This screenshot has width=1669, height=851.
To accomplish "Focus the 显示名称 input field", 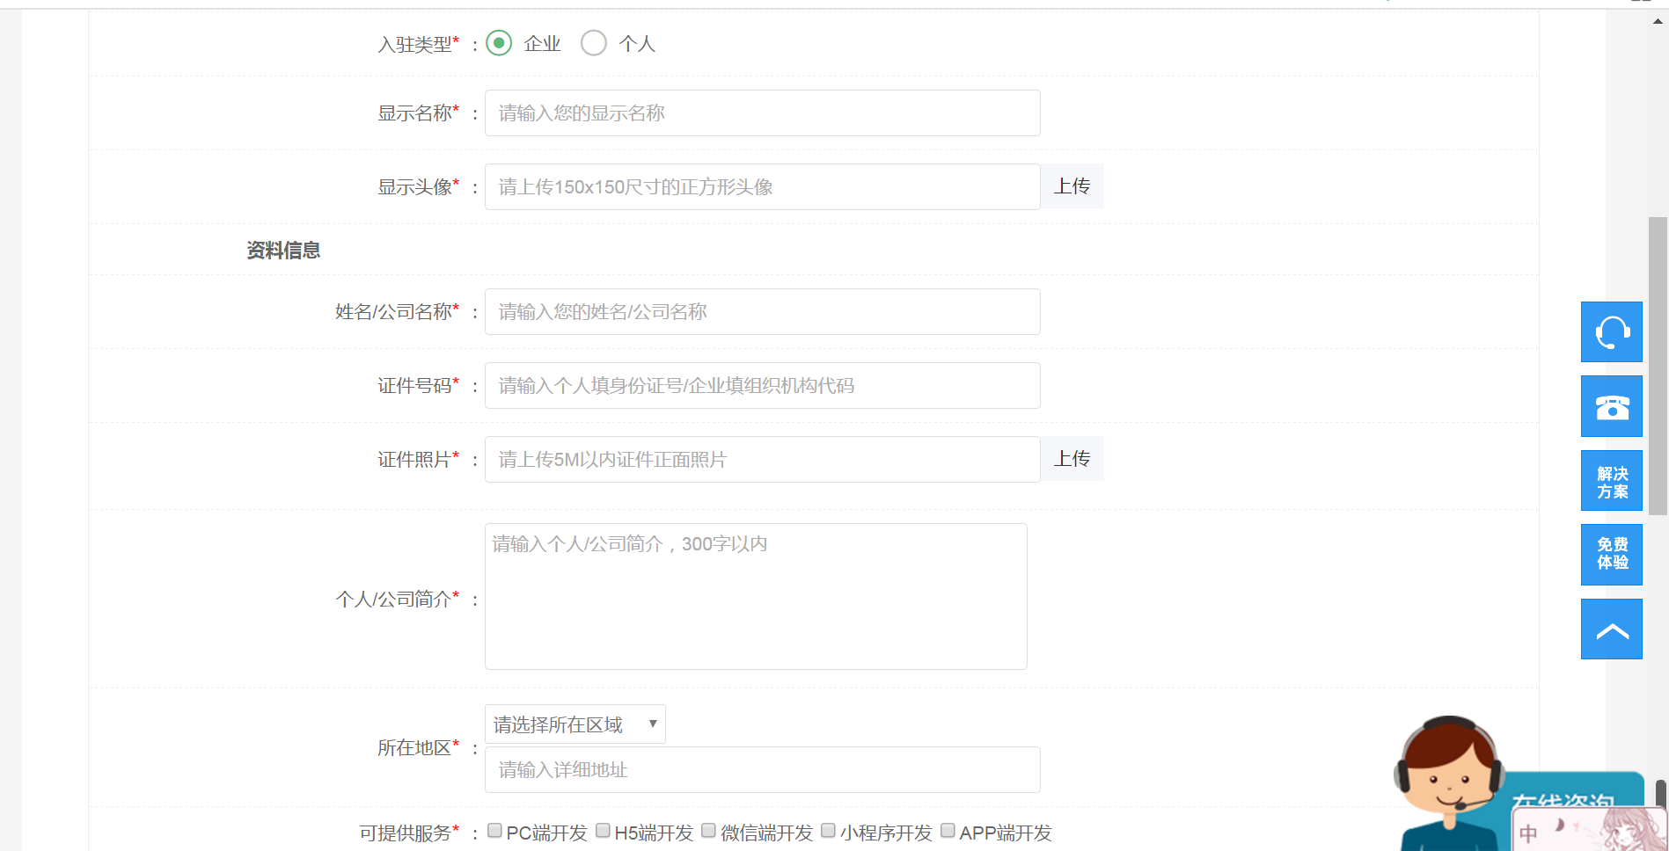I will (762, 113).
